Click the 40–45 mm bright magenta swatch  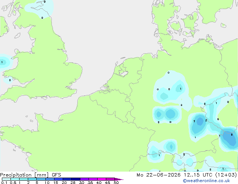[x=102, y=179]
